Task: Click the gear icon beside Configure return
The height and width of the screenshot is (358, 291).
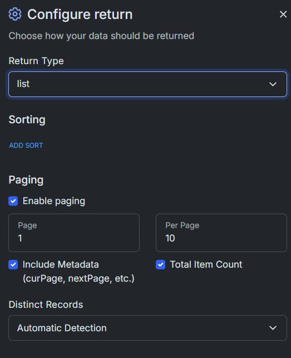Action: [x=15, y=14]
